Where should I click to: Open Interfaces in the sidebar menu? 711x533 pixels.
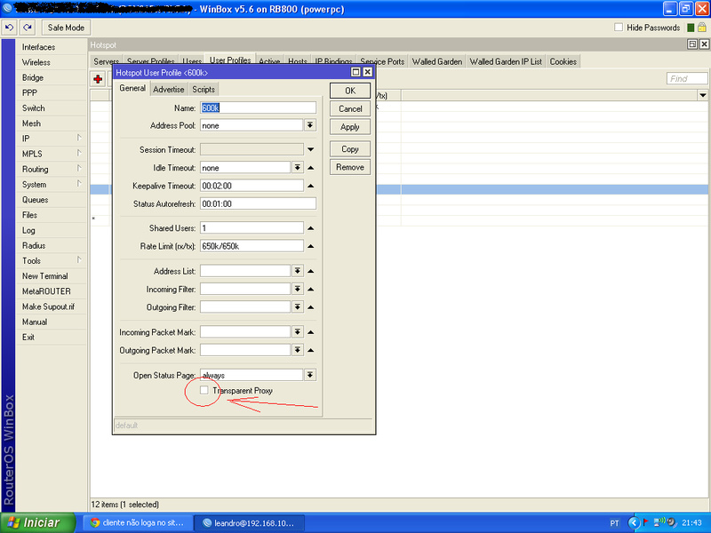pyautogui.click(x=38, y=47)
